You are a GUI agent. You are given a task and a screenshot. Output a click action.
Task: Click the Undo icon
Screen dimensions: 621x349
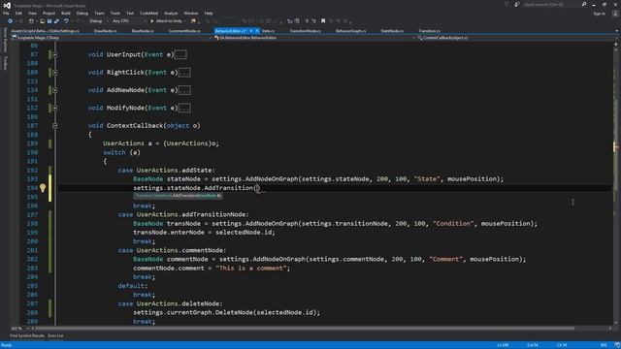coord(66,21)
